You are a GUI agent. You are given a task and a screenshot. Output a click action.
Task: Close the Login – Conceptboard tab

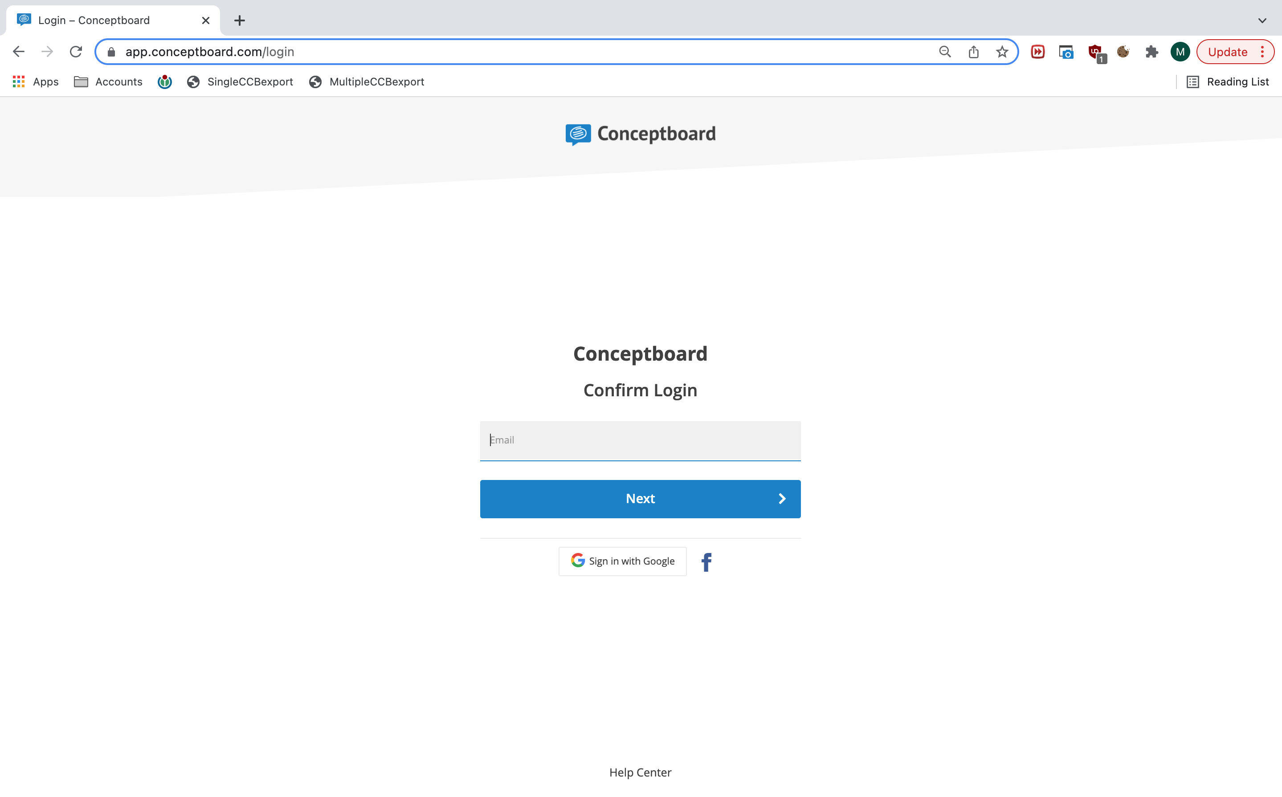(x=206, y=20)
